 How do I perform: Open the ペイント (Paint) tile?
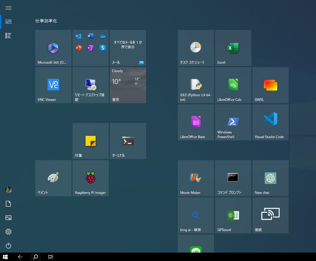click(53, 178)
